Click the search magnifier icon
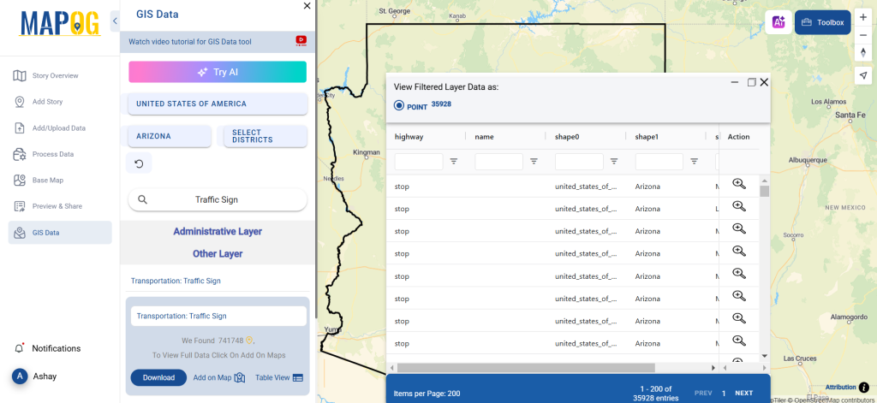Image resolution: width=877 pixels, height=403 pixels. click(x=143, y=199)
